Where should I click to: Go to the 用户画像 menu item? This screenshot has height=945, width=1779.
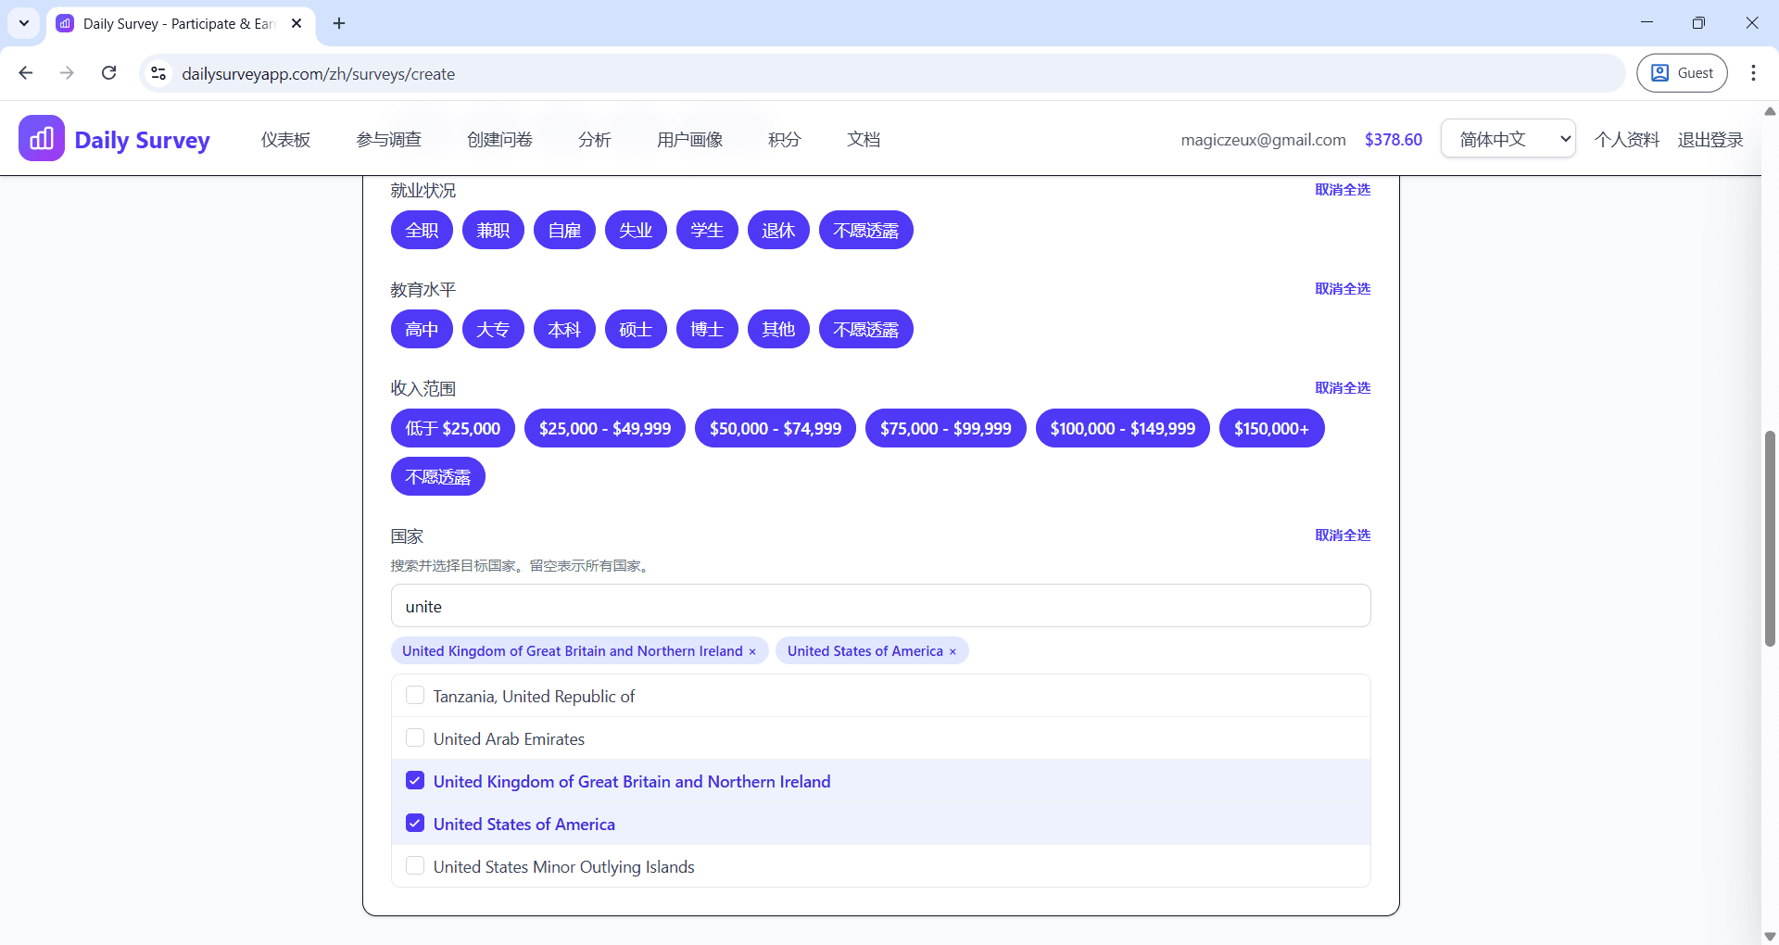(x=689, y=139)
